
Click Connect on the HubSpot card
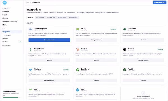96,60
